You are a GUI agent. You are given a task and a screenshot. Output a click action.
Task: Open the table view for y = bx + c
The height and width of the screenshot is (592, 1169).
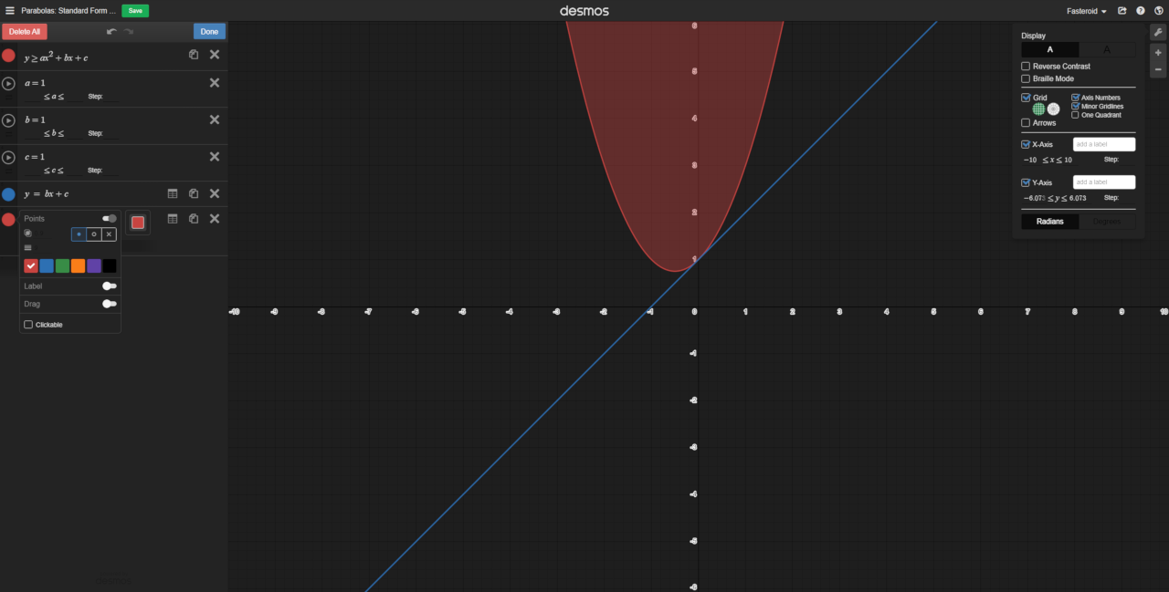point(173,193)
